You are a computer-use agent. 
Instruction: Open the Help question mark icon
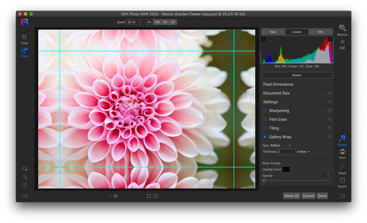[x=25, y=185]
